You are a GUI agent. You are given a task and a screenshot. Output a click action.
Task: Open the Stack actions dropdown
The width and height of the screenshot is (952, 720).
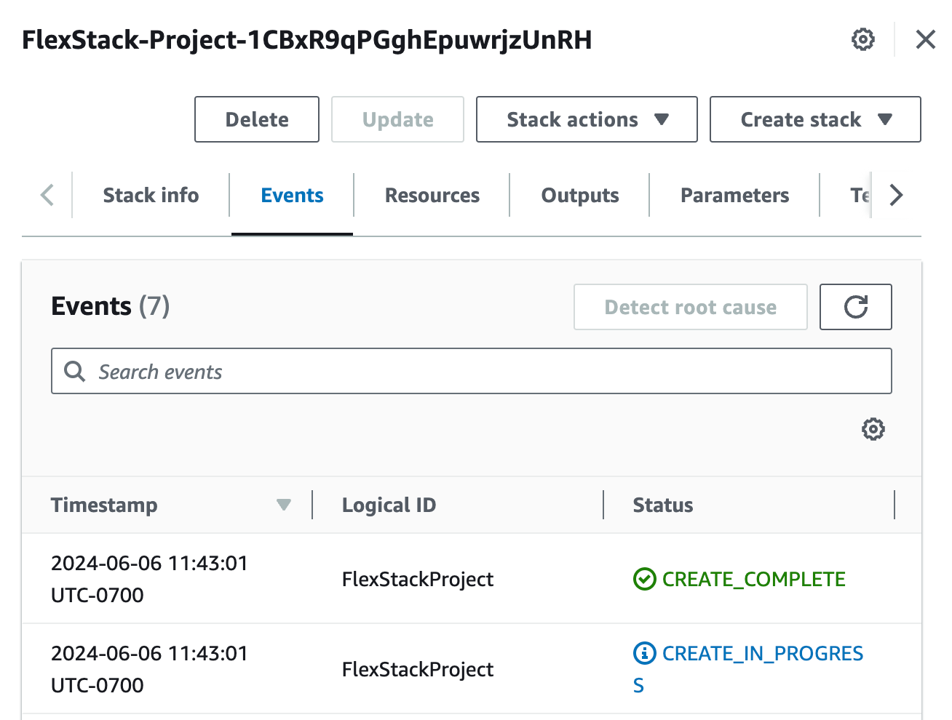(x=586, y=119)
